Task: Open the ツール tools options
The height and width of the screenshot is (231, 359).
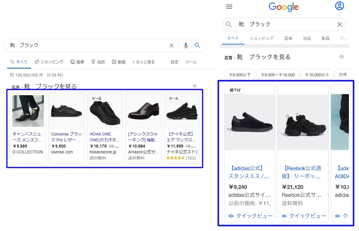Action: [191, 62]
